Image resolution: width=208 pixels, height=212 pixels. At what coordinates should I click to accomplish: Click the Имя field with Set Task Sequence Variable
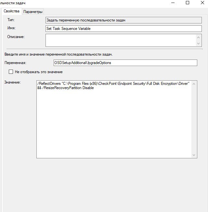click(123, 29)
